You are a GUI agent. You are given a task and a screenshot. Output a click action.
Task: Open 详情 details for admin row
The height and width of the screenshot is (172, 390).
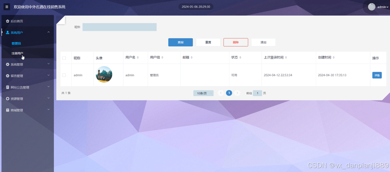coord(377,75)
